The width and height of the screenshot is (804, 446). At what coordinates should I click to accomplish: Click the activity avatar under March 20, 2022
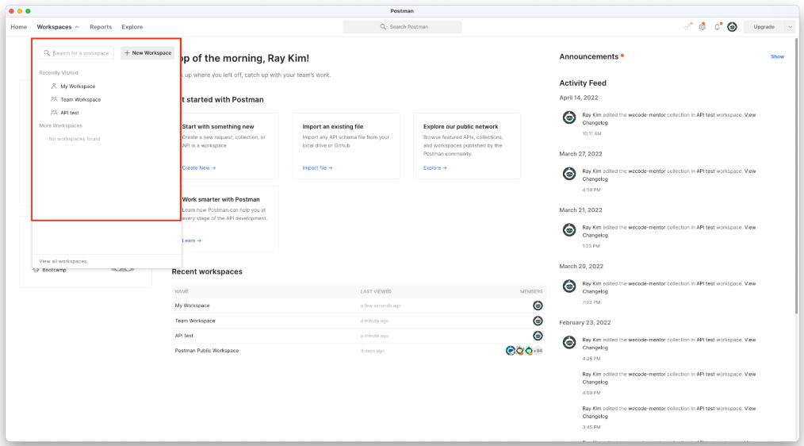pyautogui.click(x=569, y=286)
